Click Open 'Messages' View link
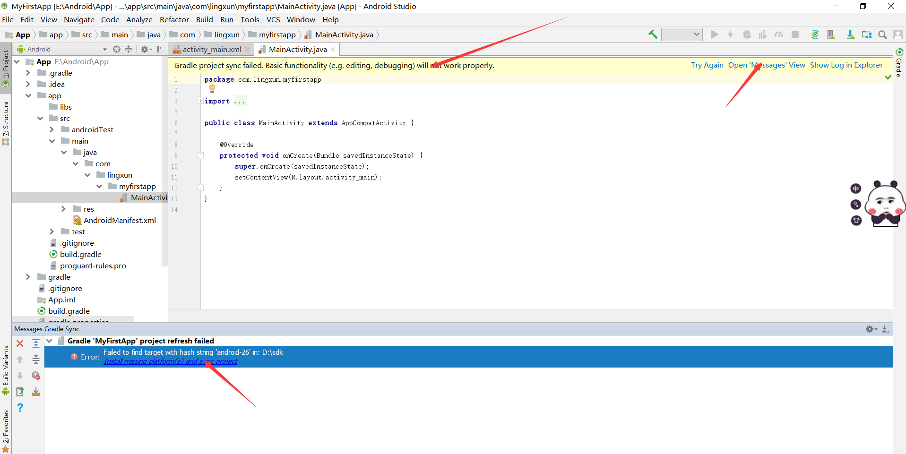This screenshot has width=906, height=454. click(767, 65)
